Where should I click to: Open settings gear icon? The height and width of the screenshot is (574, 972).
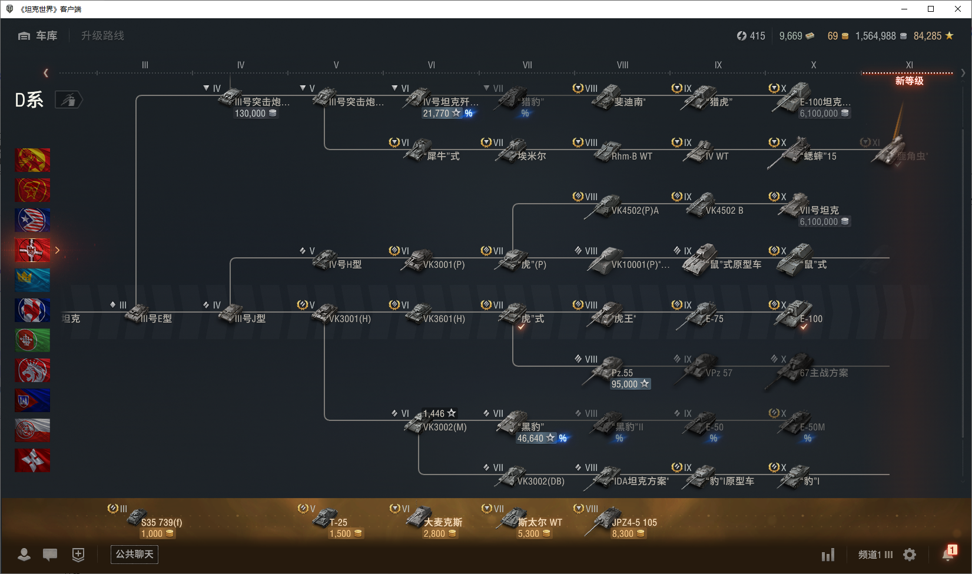click(910, 555)
